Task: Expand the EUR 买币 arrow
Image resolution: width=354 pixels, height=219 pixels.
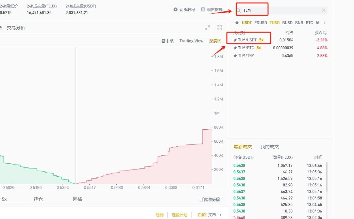Action: point(221,215)
